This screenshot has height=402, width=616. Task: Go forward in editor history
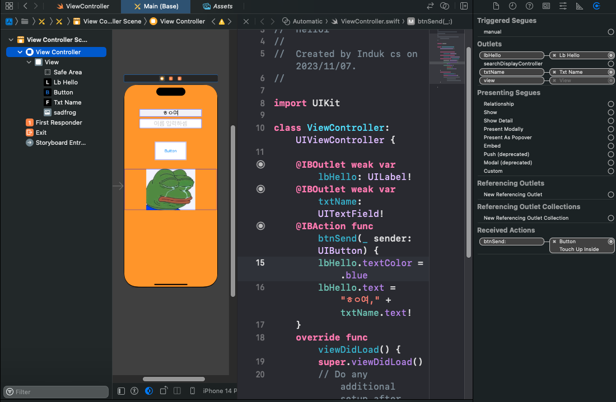pos(36,6)
